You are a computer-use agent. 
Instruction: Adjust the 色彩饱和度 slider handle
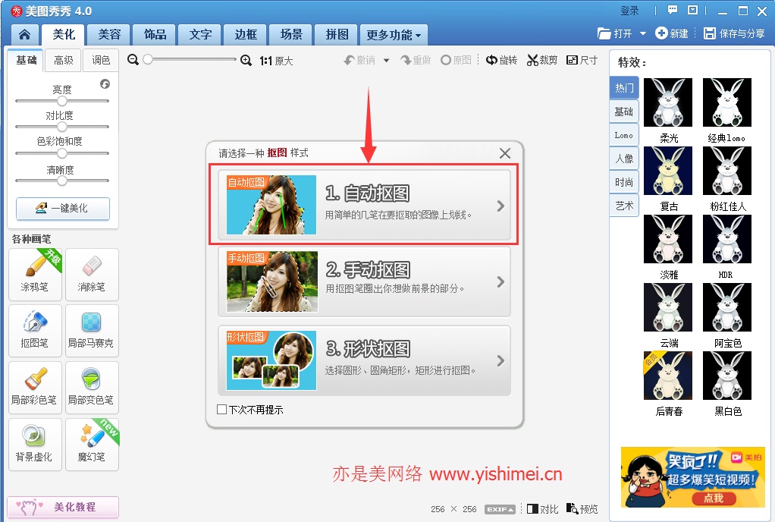tap(61, 153)
